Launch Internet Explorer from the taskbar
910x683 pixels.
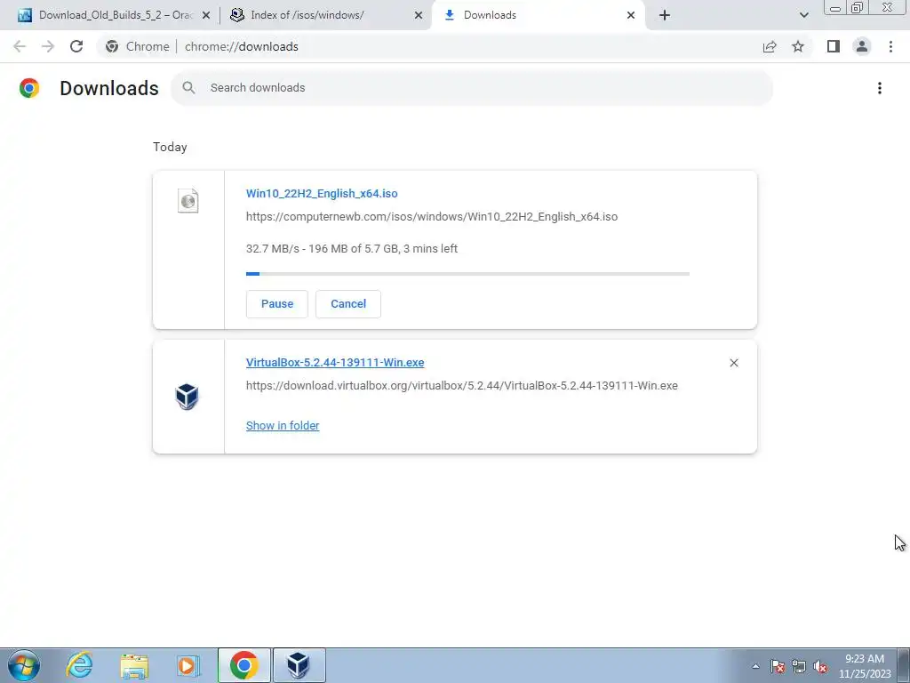coord(79,665)
